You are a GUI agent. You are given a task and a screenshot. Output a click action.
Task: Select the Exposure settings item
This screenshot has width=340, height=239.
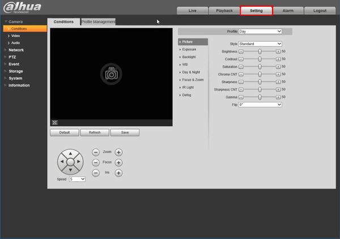189,49
